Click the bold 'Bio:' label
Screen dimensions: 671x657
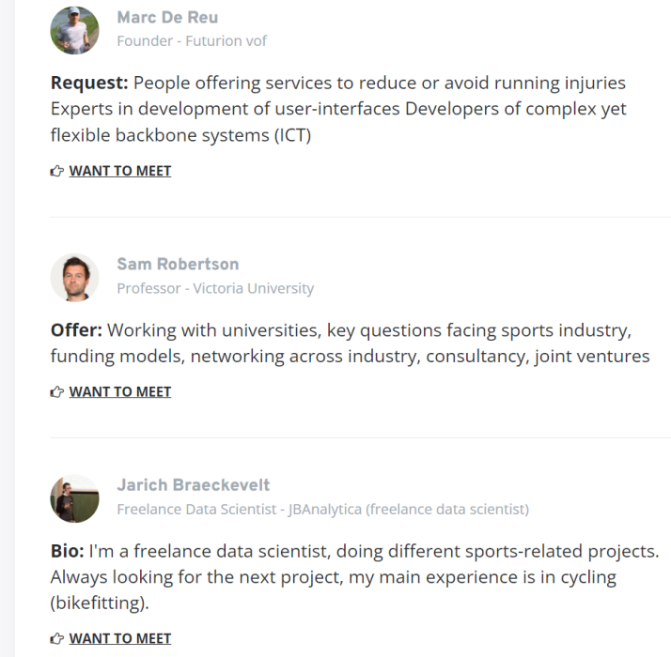click(x=68, y=551)
